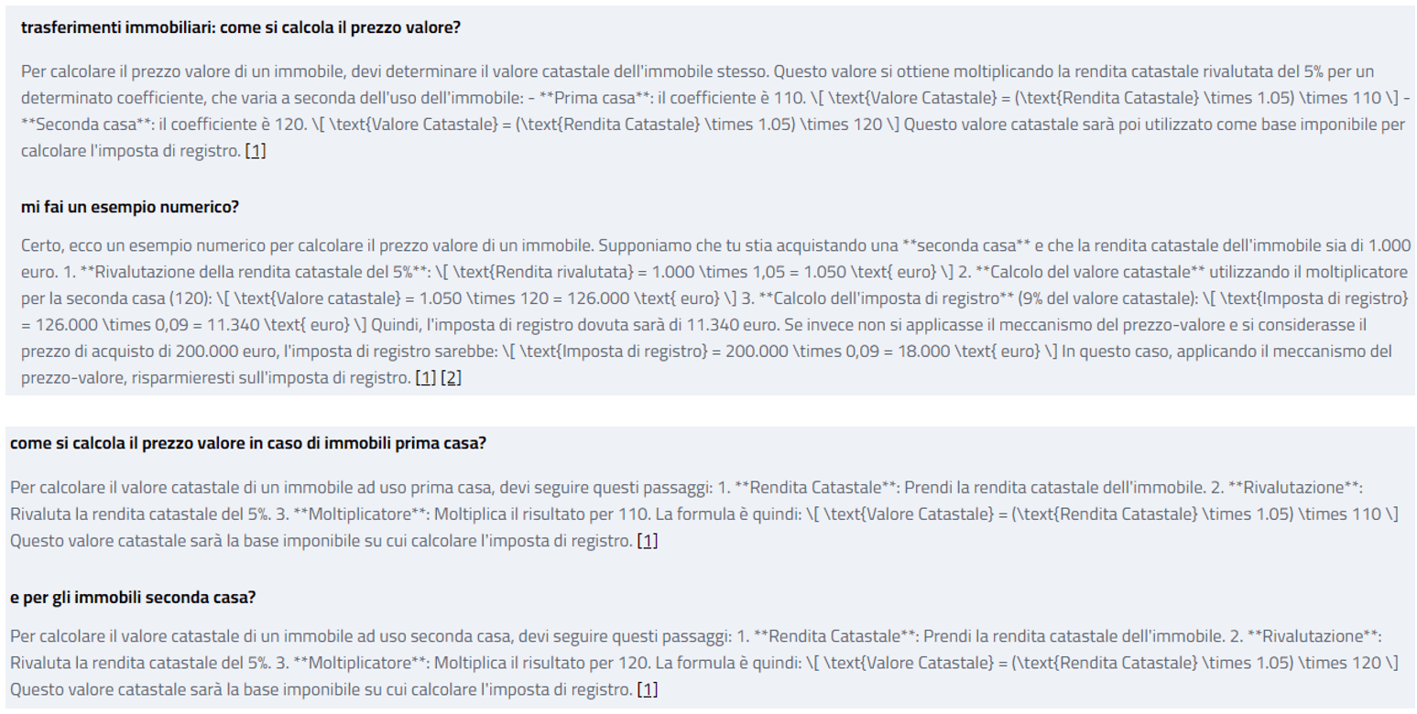Click the question about immobili prima casa

pos(247,444)
